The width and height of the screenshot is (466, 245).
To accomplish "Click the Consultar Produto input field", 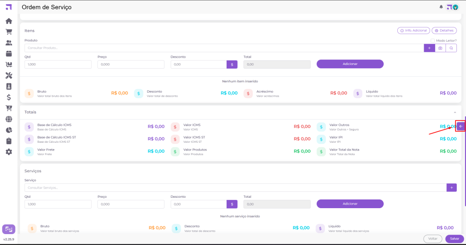I will 223,48.
